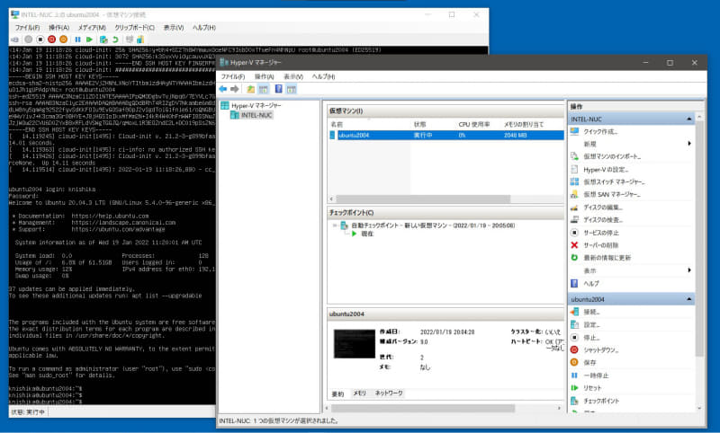720x433 pixels.
Task: Click 接続 action for ubuntu2004
Action: tap(591, 312)
